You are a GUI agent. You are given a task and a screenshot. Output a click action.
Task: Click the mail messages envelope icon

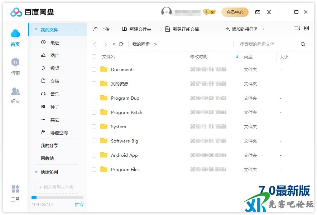pos(258,12)
